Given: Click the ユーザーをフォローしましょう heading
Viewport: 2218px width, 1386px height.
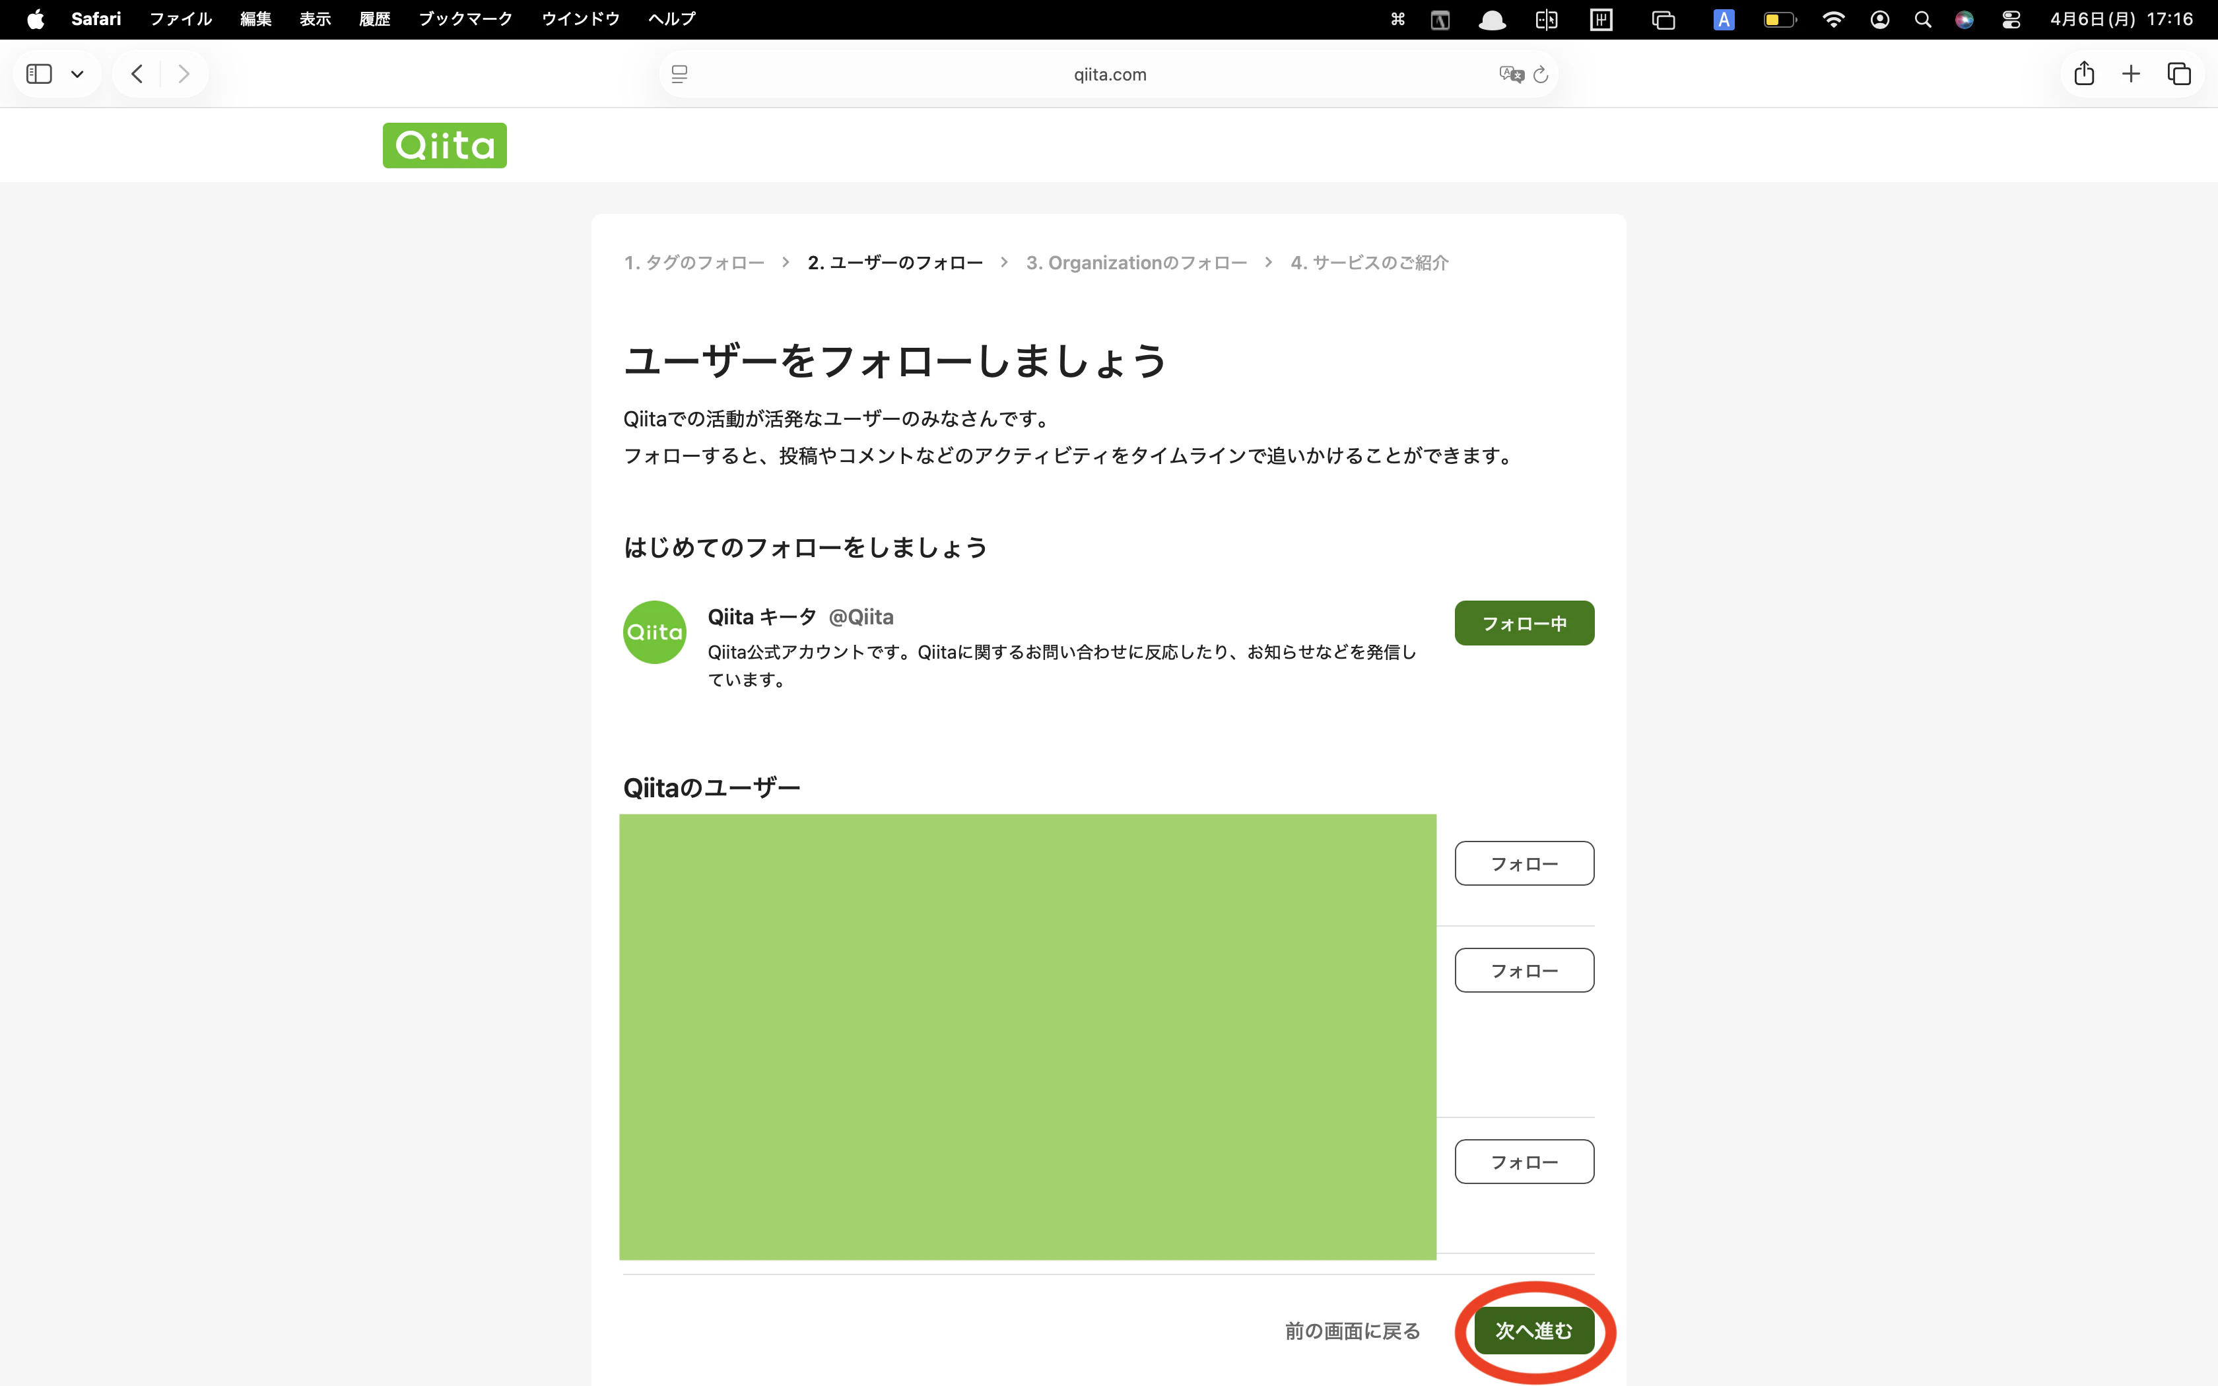Looking at the screenshot, I should point(894,360).
